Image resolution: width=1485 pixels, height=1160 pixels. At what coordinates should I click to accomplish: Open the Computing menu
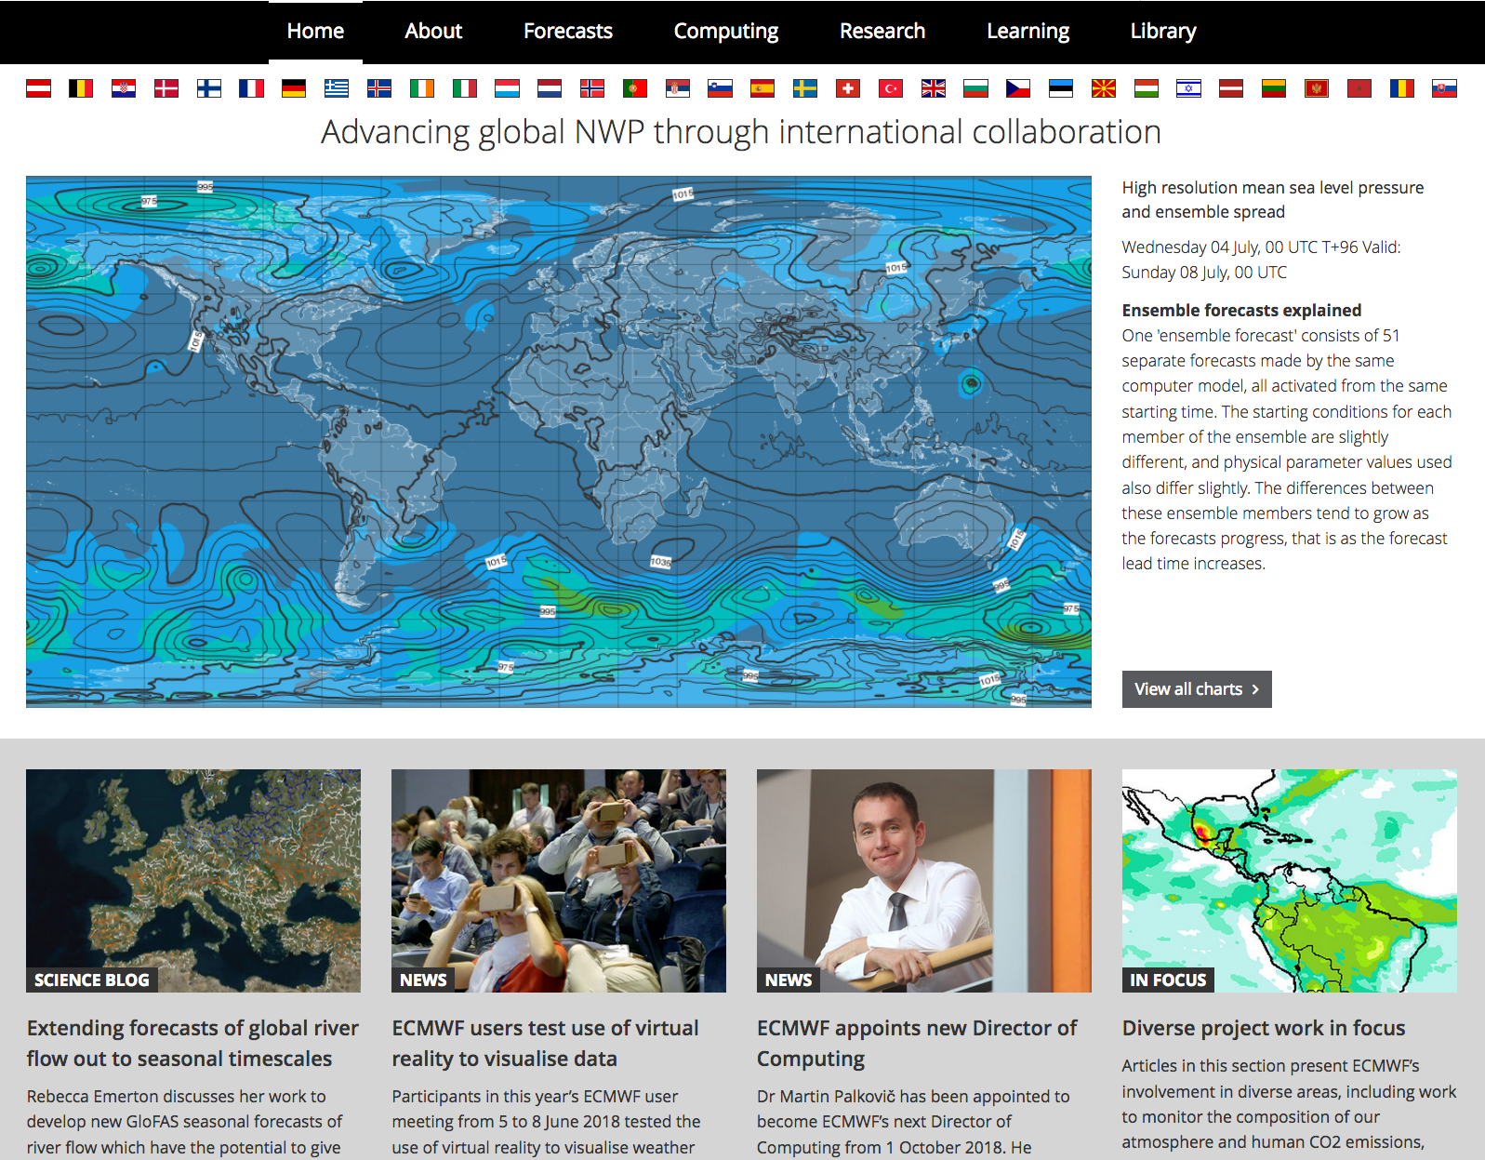coord(726,32)
